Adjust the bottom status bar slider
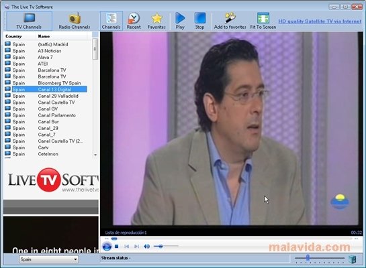This screenshot has width=366, height=268. click(319, 258)
